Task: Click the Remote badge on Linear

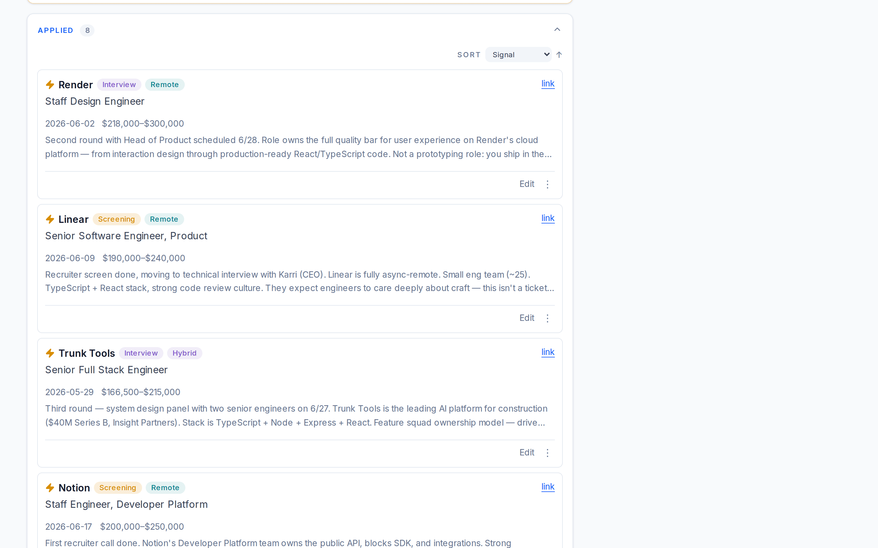Action: tap(164, 219)
